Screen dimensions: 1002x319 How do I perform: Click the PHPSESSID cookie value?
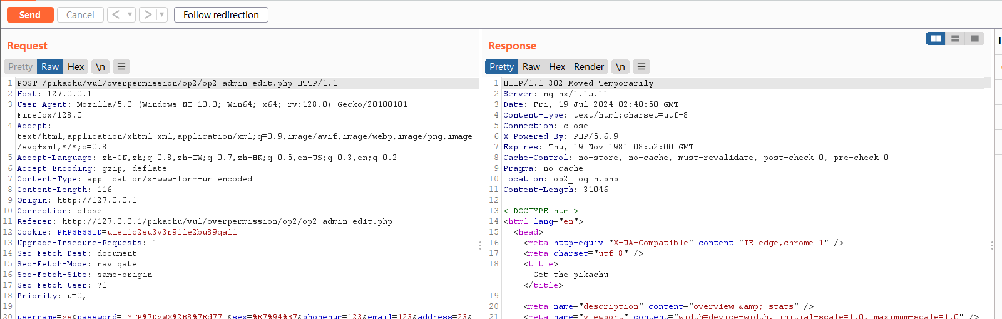click(172, 232)
